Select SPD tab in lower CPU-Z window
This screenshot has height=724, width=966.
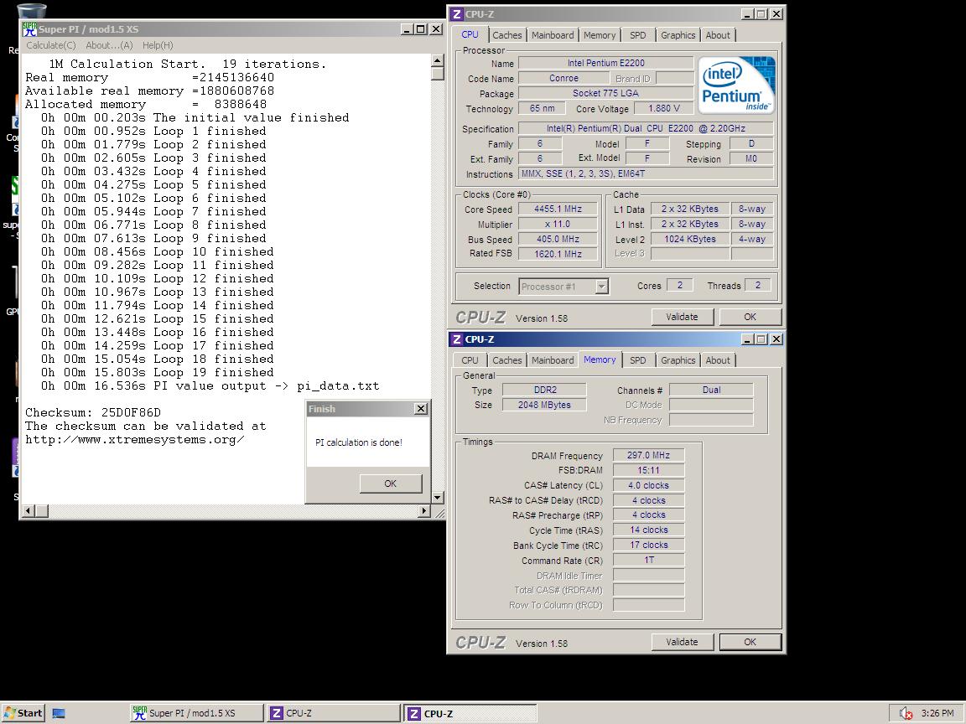click(x=637, y=360)
